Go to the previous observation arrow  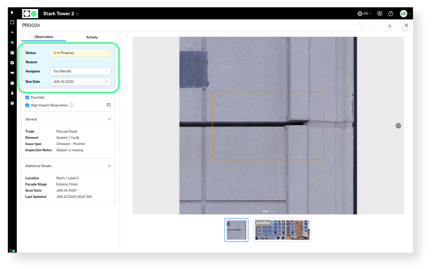pyautogui.click(x=363, y=26)
